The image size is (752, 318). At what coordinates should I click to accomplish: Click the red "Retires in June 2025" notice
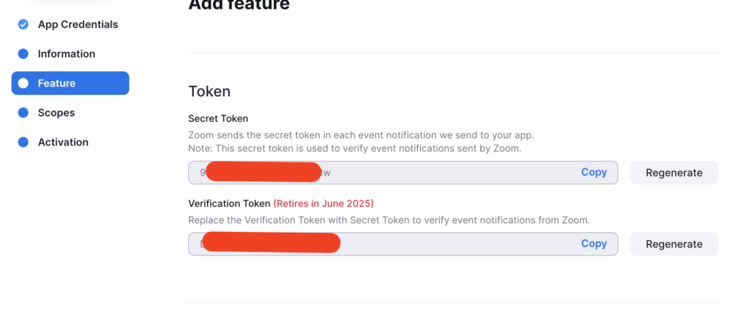[323, 203]
